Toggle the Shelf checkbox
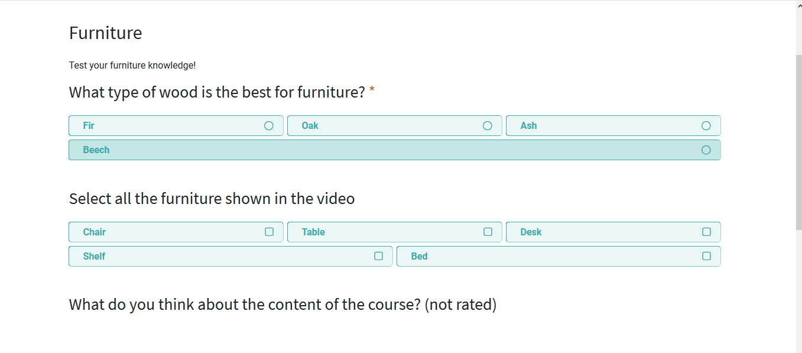This screenshot has height=353, width=802. tap(379, 256)
